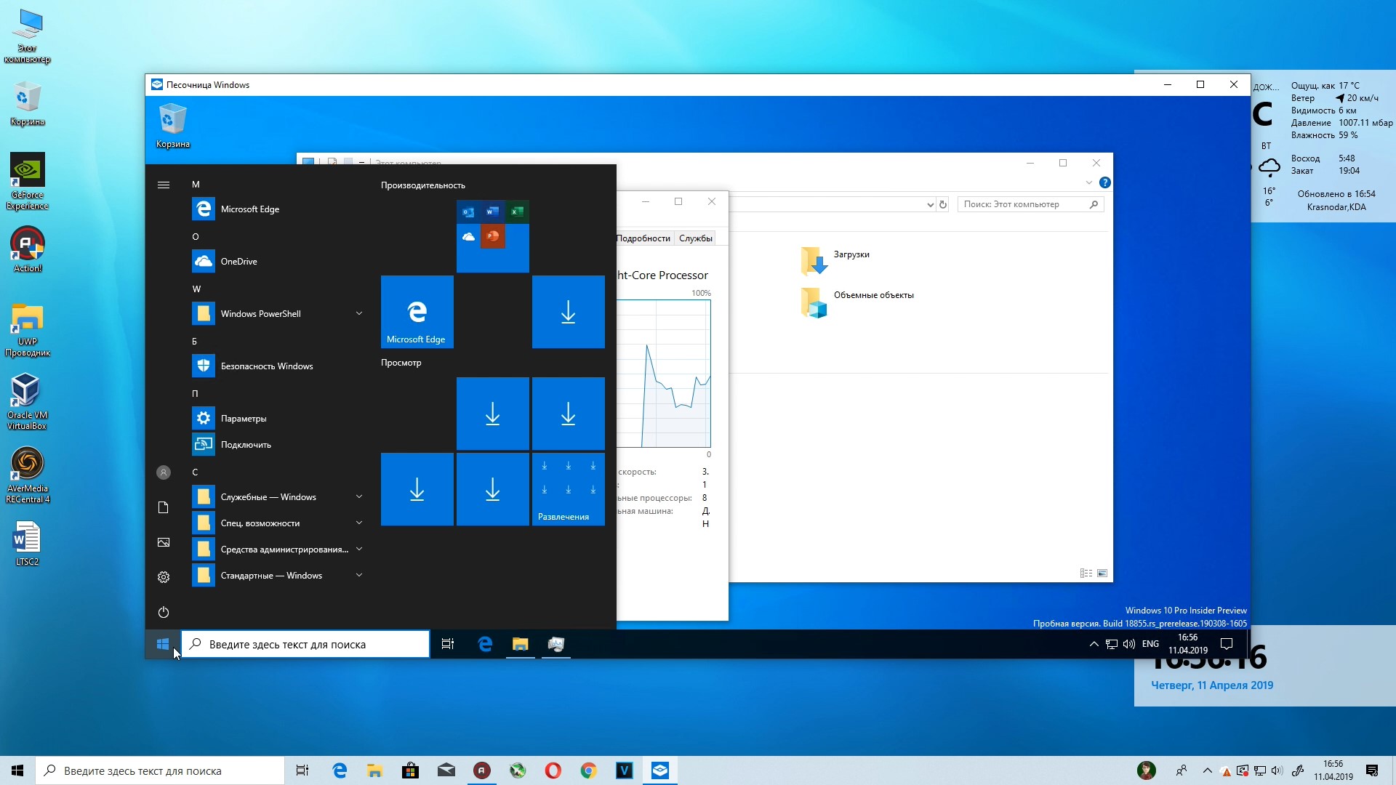Open AVerMedia RECentral 4 desktop shortcut
Viewport: 1396px width, 785px height.
(28, 475)
